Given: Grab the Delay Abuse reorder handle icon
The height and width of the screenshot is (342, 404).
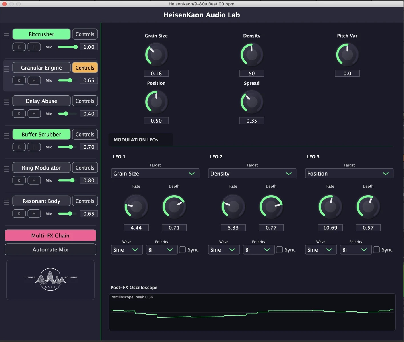Looking at the screenshot, I should tap(7, 102).
